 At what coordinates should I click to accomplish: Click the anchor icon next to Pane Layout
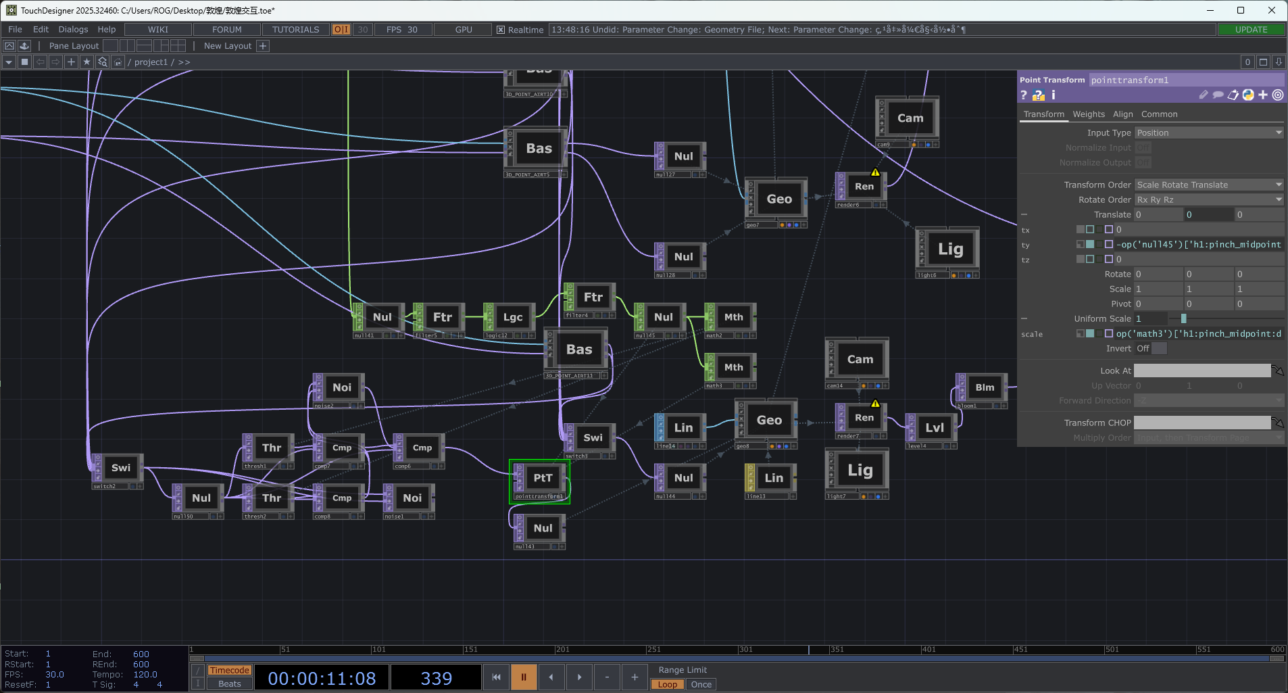(x=24, y=46)
